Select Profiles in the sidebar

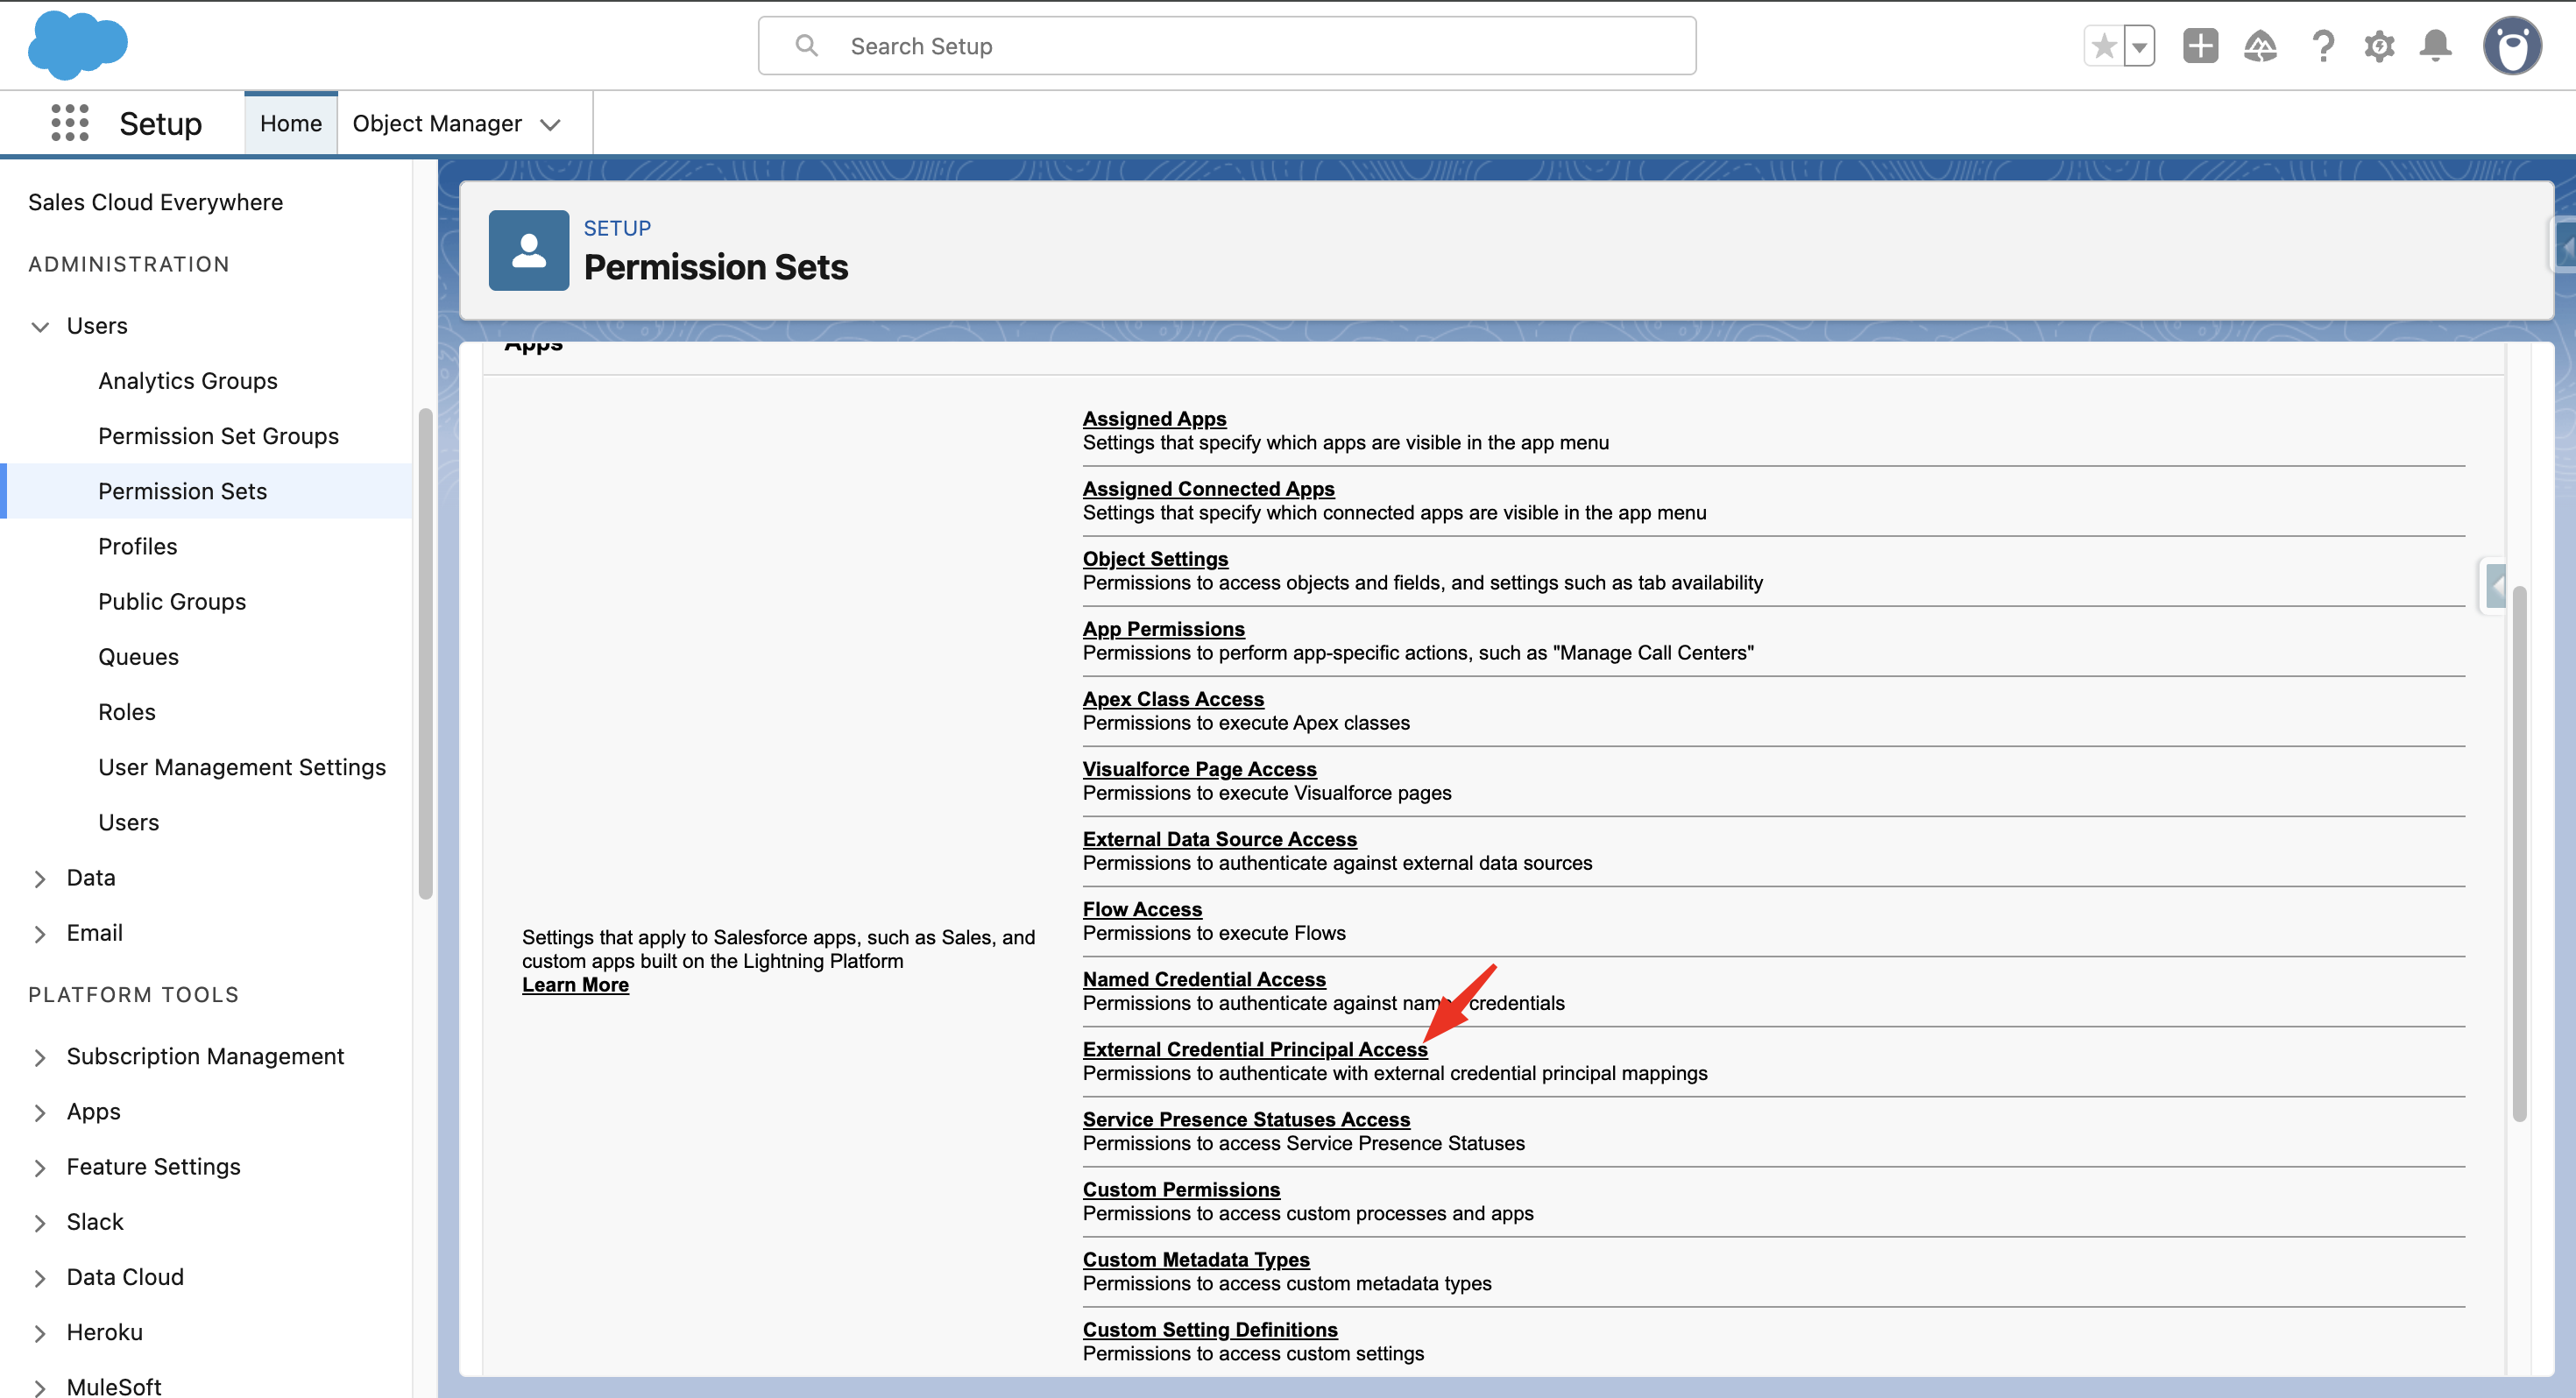pos(137,546)
